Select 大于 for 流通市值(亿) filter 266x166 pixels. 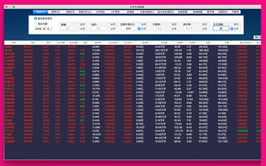pos(139,24)
